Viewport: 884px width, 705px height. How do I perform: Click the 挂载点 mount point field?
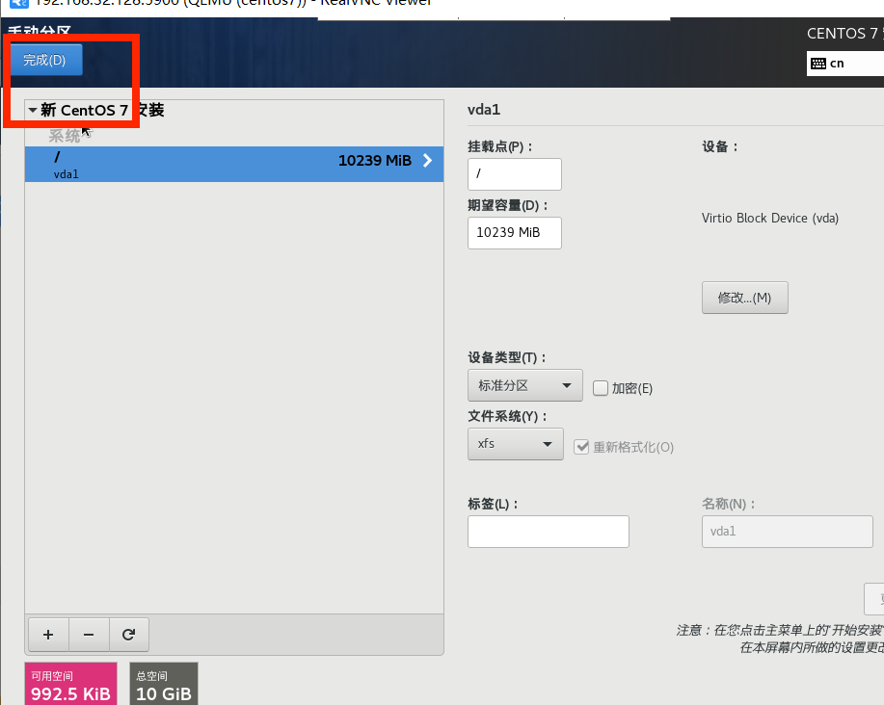(x=514, y=174)
